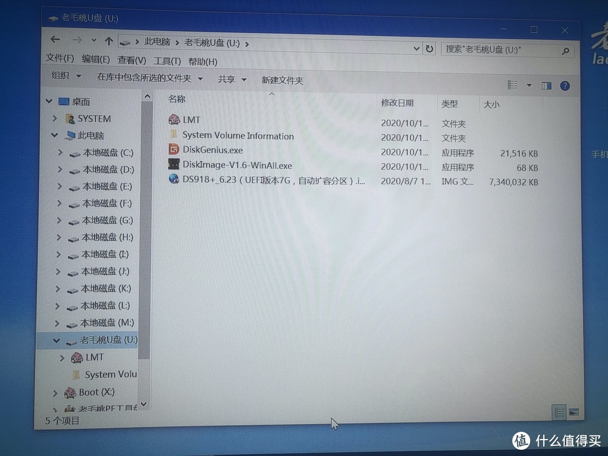Click the DiskGenius.exe file name

coord(212,150)
